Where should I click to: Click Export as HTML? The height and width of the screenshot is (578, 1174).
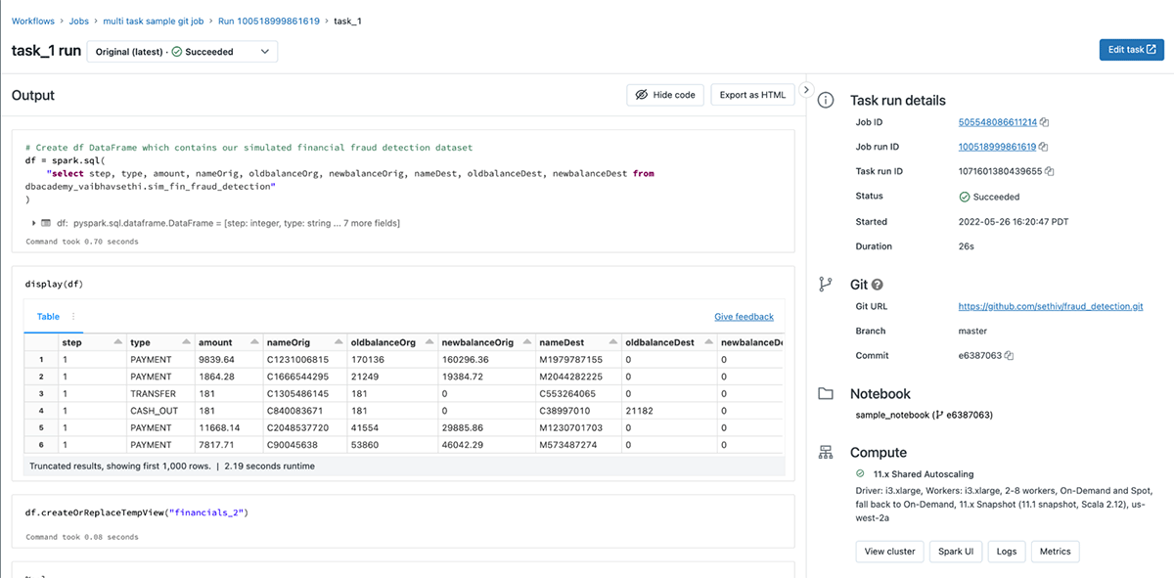(752, 95)
